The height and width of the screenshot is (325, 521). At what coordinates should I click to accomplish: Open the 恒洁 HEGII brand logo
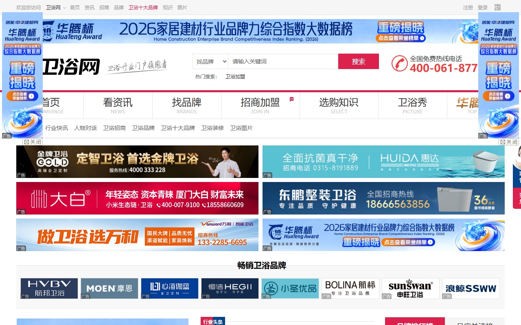coord(230,288)
